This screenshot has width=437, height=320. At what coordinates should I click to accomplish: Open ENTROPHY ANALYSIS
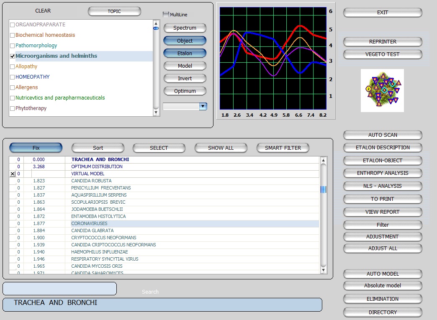[x=383, y=173]
